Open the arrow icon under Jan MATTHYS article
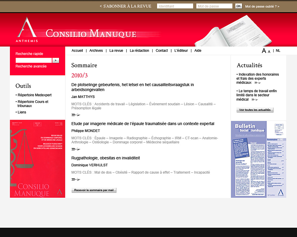 click(76, 115)
